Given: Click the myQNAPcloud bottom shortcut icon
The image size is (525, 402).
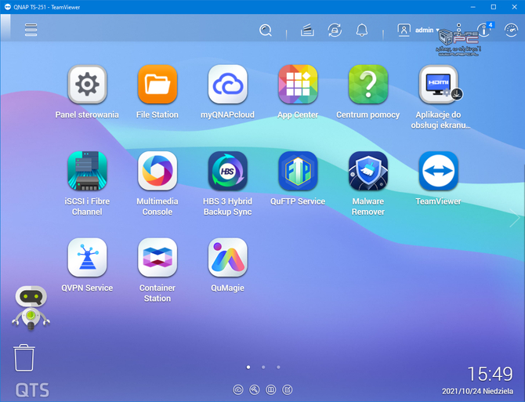Looking at the screenshot, I should (x=238, y=389).
